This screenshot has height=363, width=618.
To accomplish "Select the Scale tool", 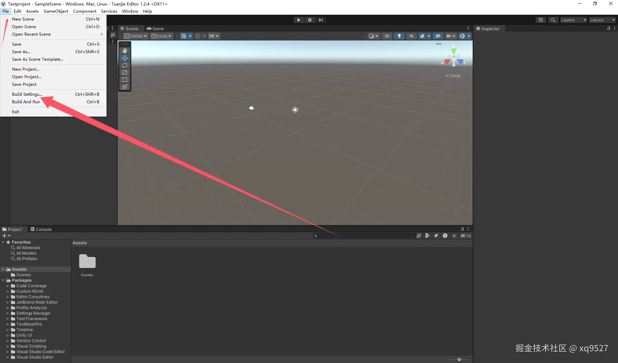I will [x=125, y=72].
